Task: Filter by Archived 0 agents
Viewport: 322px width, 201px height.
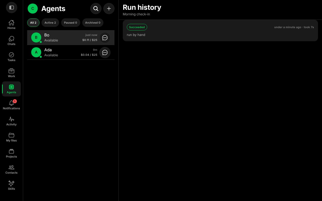Action: (93, 23)
